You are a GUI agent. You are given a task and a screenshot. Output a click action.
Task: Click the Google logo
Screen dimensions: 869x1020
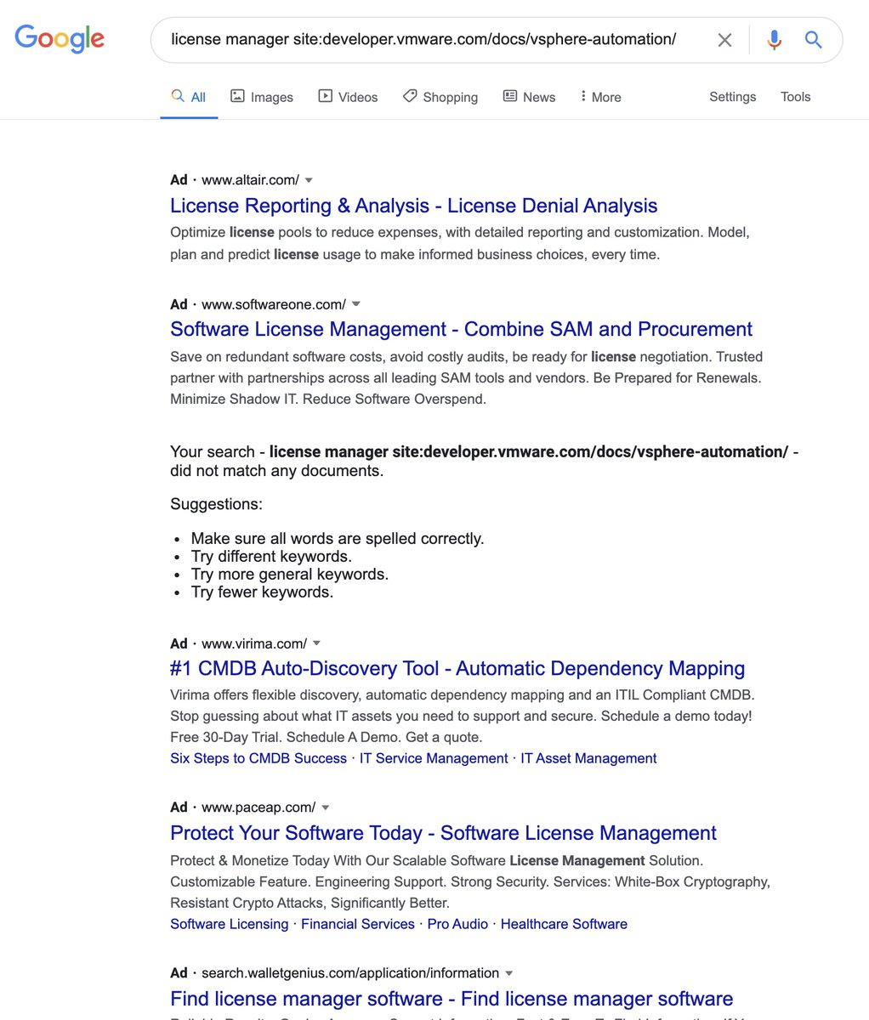[x=60, y=38]
